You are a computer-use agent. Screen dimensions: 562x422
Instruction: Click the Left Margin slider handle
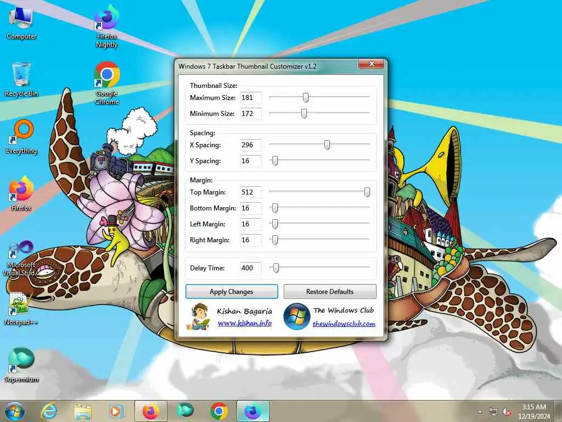[x=275, y=224]
